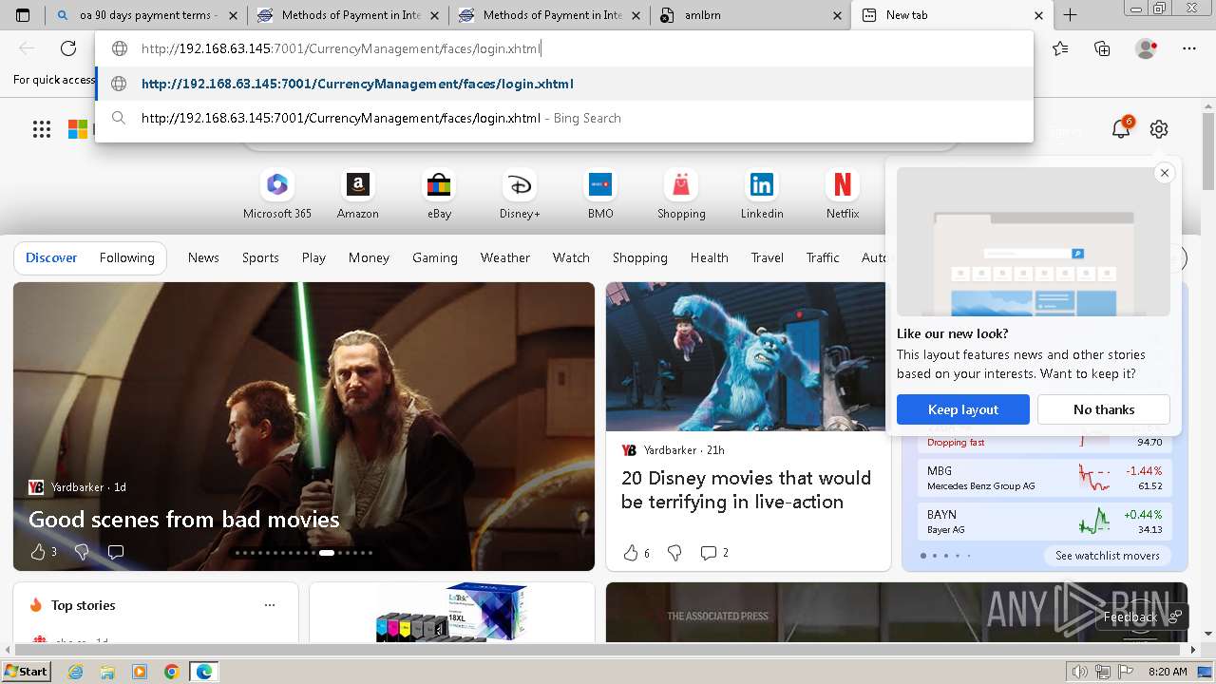The width and height of the screenshot is (1216, 684).
Task: Open the Linkedin quick link
Action: (762, 194)
